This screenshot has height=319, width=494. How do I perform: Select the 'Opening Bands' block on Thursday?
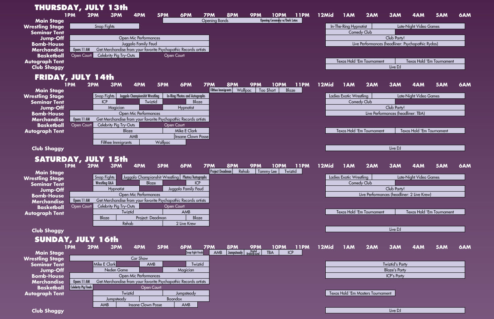pyautogui.click(x=215, y=21)
